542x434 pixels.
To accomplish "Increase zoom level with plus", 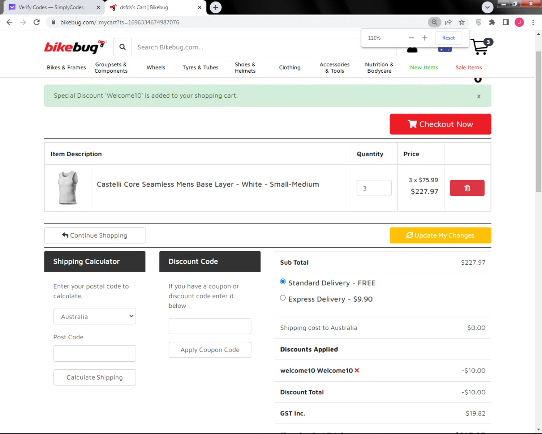I will click(425, 38).
